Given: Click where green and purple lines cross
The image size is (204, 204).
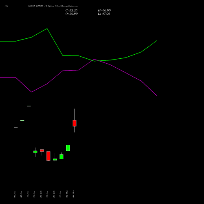Looking at the screenshot, I should pyautogui.click(x=98, y=61).
